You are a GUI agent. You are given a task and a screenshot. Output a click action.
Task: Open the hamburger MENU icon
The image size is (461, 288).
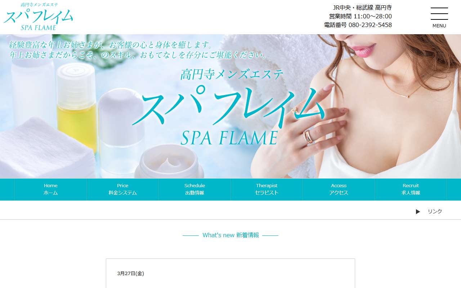439,18
